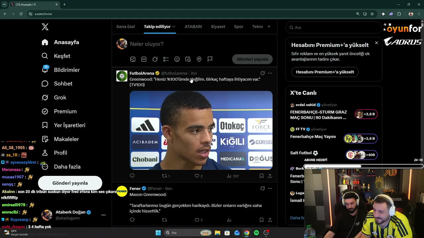This screenshot has height=238, width=424.
Task: Go to Anasayfa in the sidebar
Action: [x=60, y=42]
